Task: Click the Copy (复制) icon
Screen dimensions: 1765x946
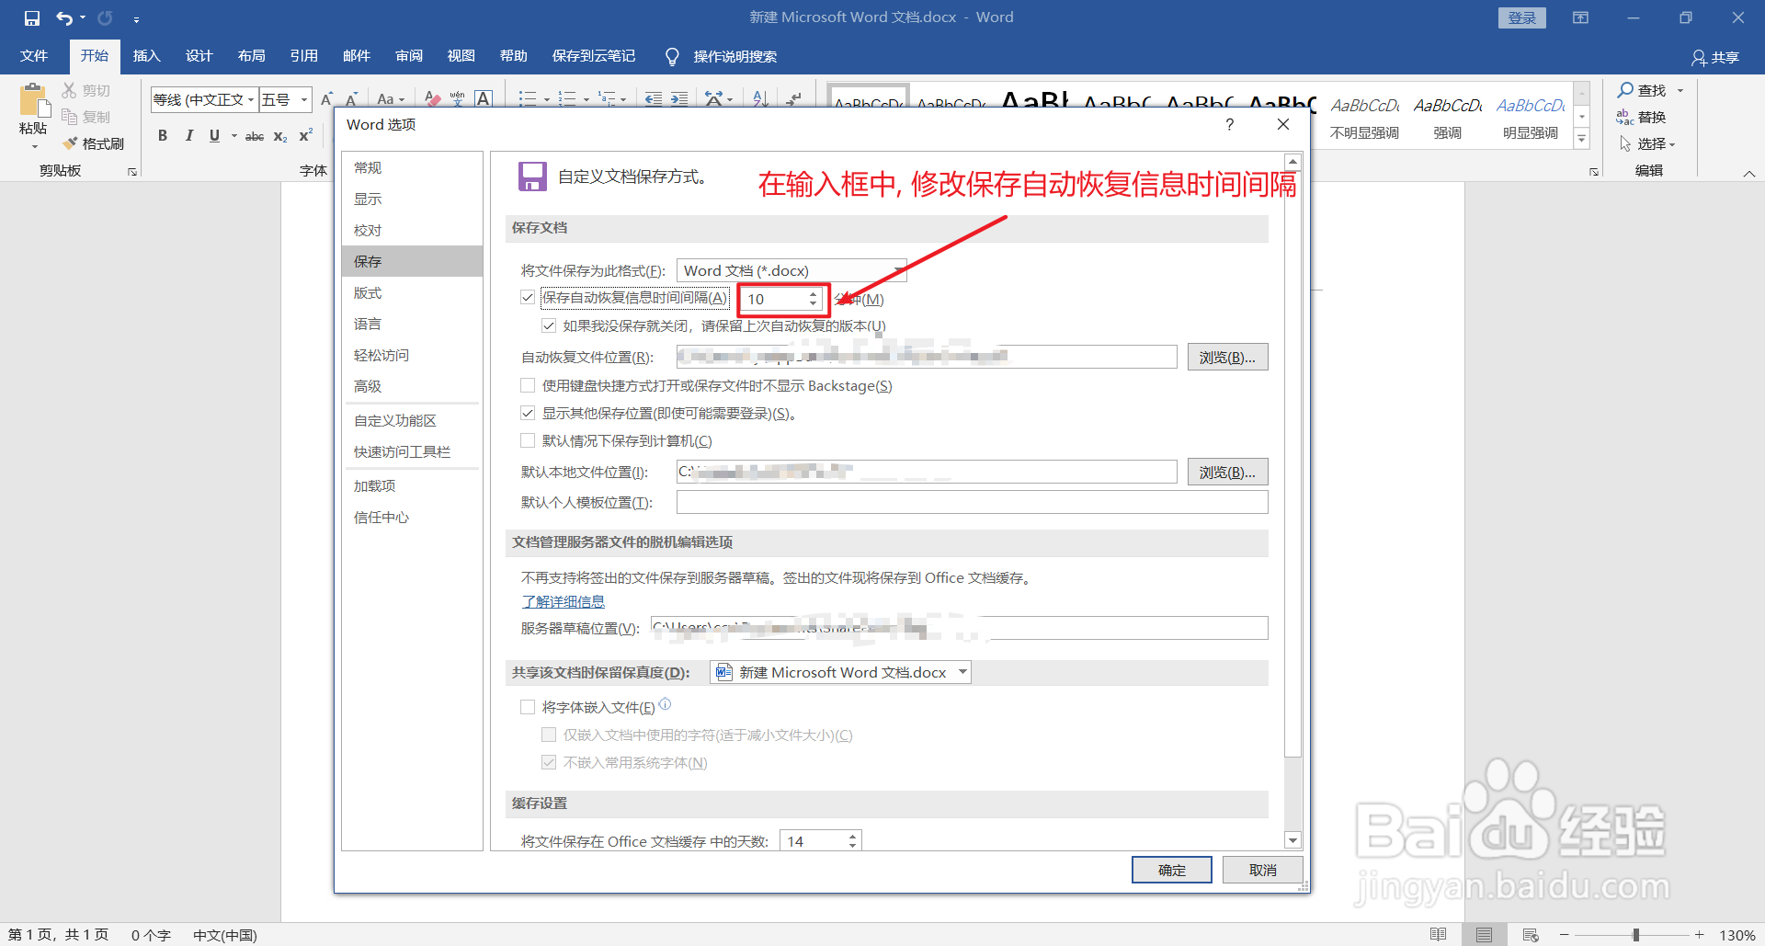Action: [x=69, y=117]
